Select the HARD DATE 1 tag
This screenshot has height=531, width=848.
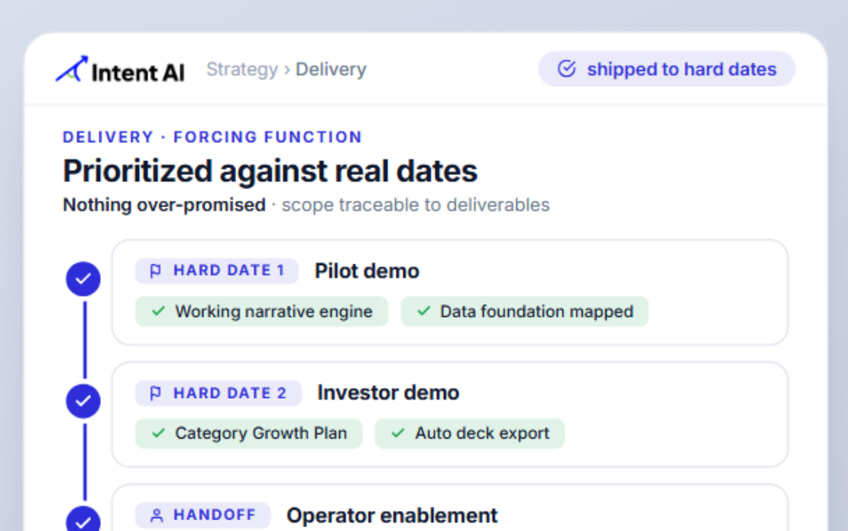(x=216, y=270)
